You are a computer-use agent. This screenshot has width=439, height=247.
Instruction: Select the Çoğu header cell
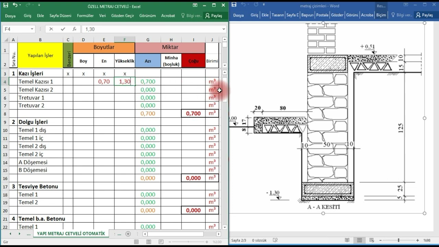pyautogui.click(x=193, y=61)
